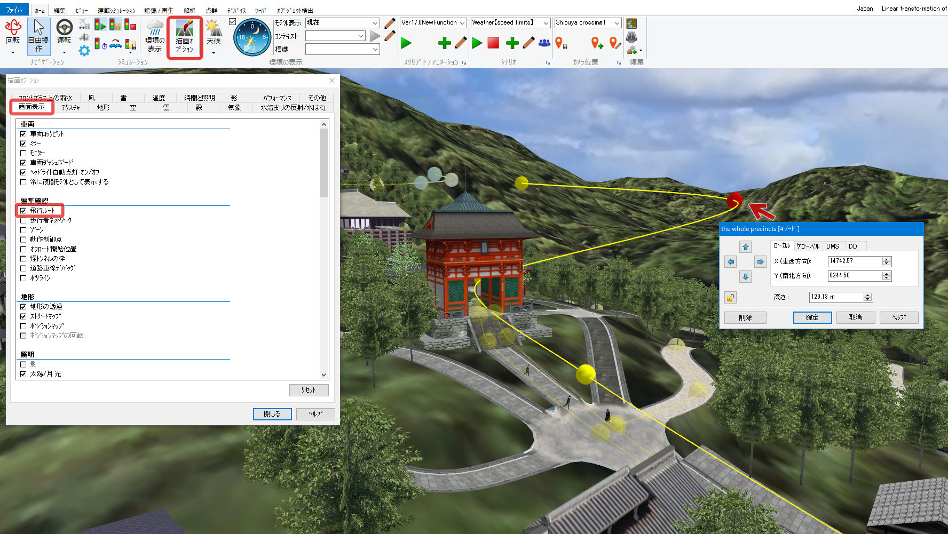Click the time-of-day clock dial
This screenshot has width=948, height=534.
coord(252,37)
